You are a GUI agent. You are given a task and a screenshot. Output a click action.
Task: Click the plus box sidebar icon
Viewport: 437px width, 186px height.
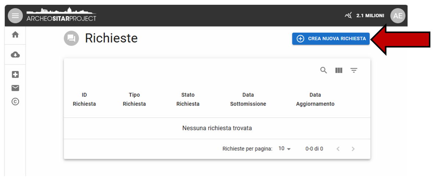click(x=15, y=75)
